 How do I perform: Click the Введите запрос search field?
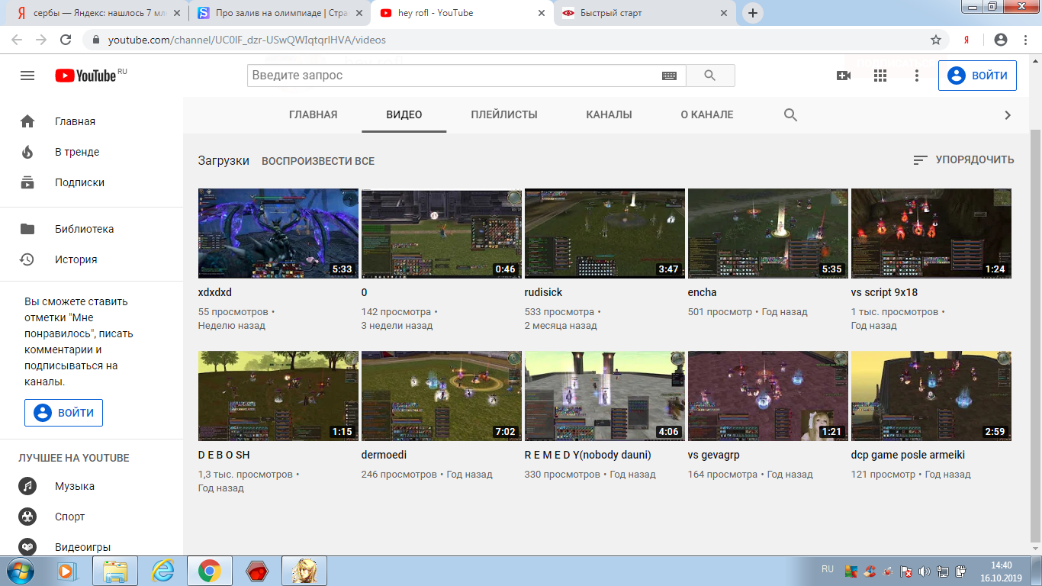pos(454,76)
